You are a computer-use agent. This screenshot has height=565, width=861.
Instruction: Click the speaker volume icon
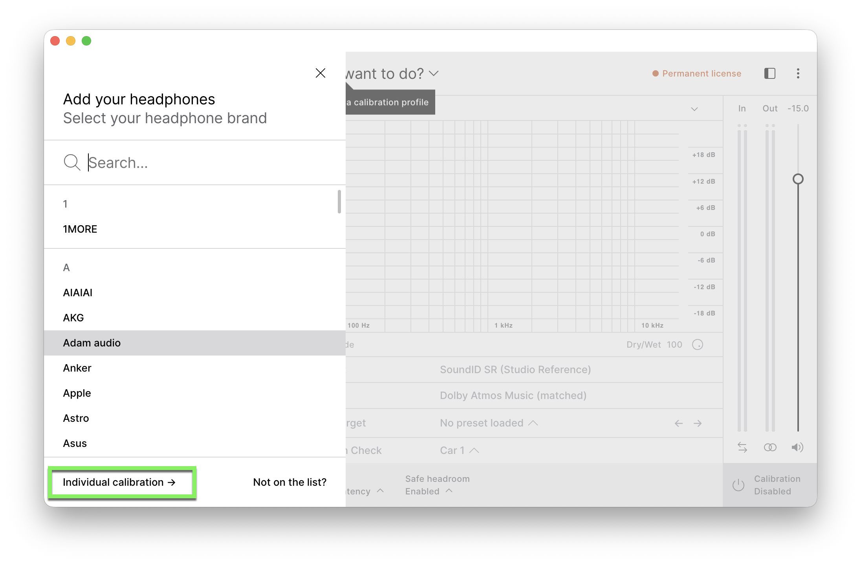tap(797, 447)
